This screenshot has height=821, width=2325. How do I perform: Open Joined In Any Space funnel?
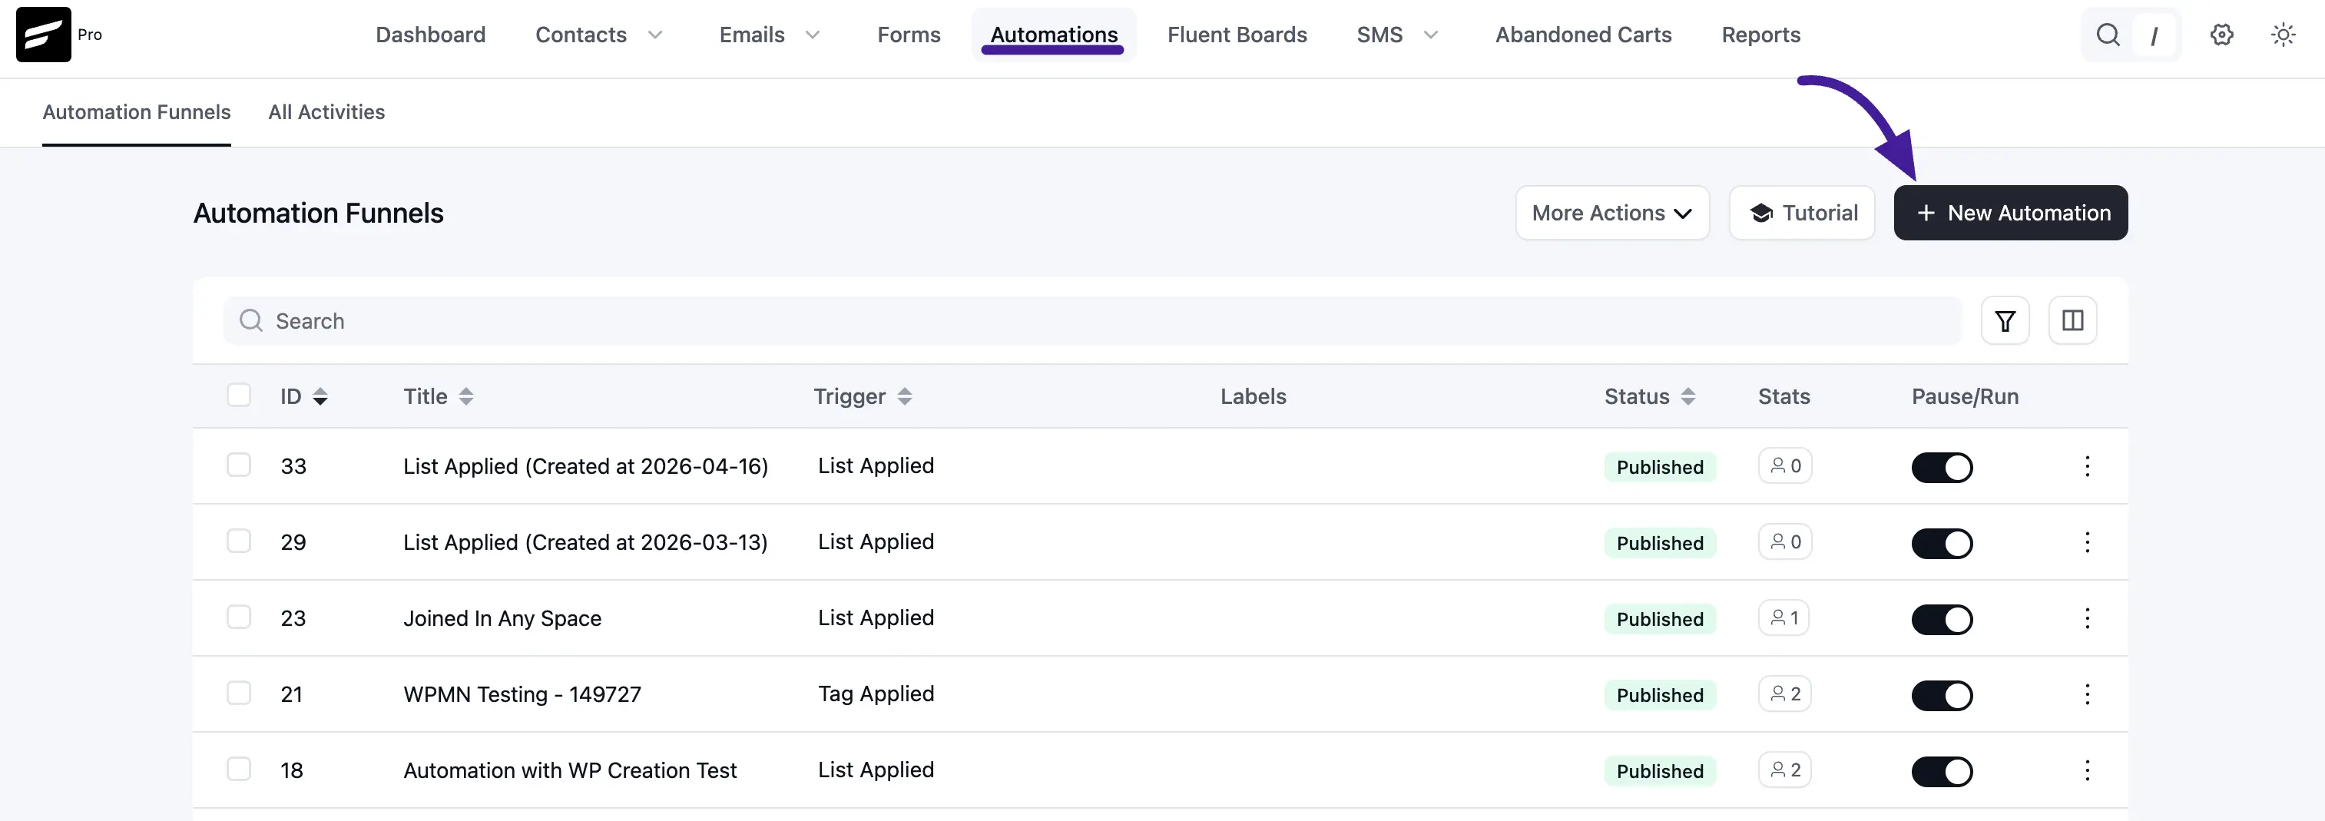pyautogui.click(x=502, y=618)
